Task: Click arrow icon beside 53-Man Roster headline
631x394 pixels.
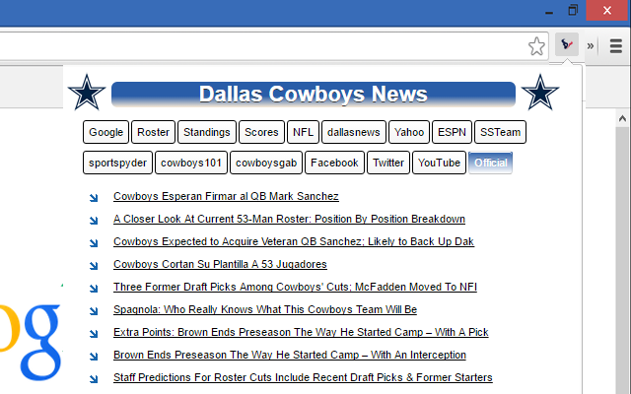Action: 94,221
